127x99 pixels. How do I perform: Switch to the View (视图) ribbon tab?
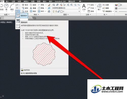[x=33, y=1]
